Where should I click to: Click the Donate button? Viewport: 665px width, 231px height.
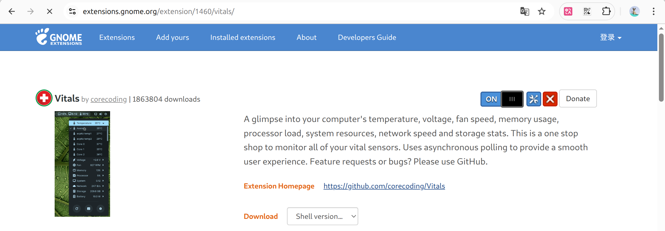click(578, 98)
